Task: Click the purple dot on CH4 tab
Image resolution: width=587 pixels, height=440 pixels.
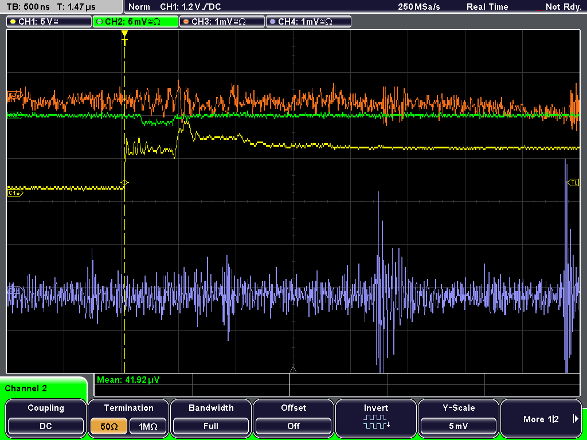Action: click(272, 22)
